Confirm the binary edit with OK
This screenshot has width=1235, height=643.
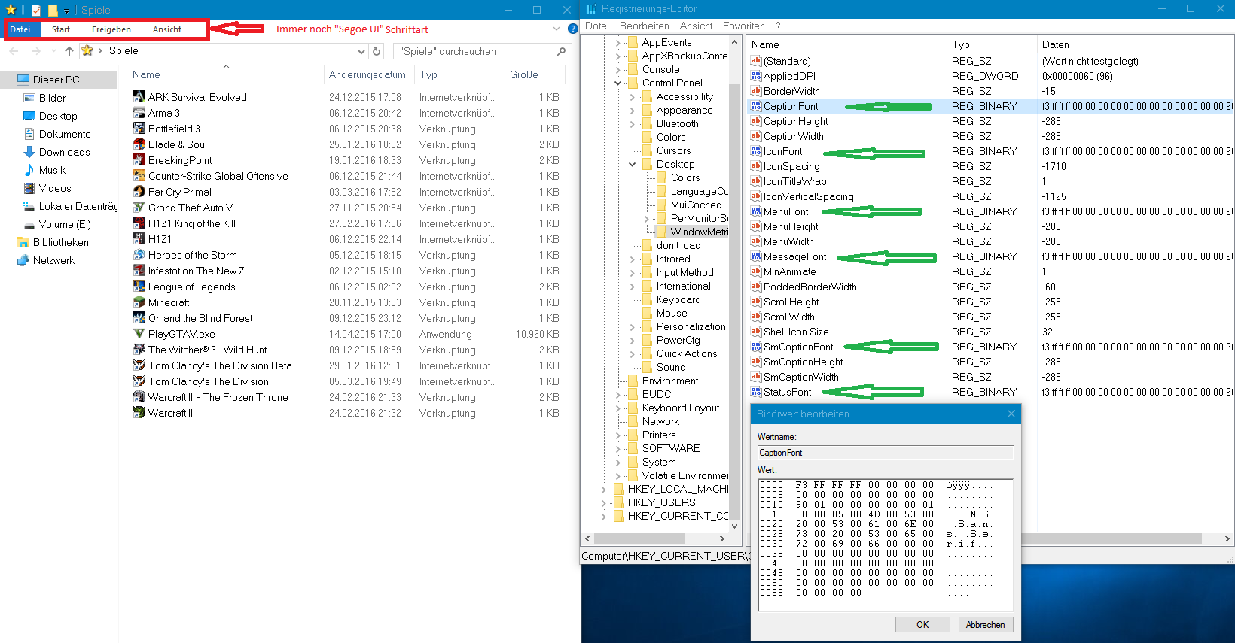922,624
